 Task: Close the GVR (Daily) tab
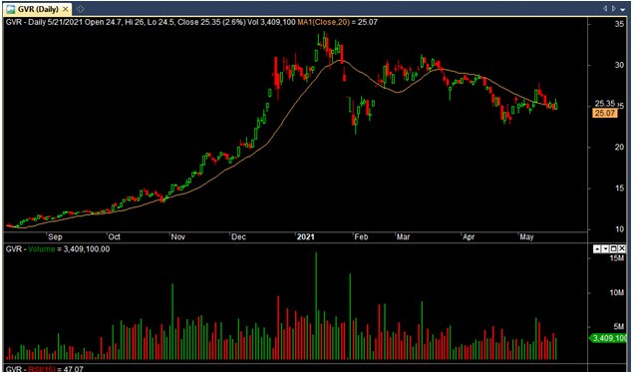click(66, 9)
